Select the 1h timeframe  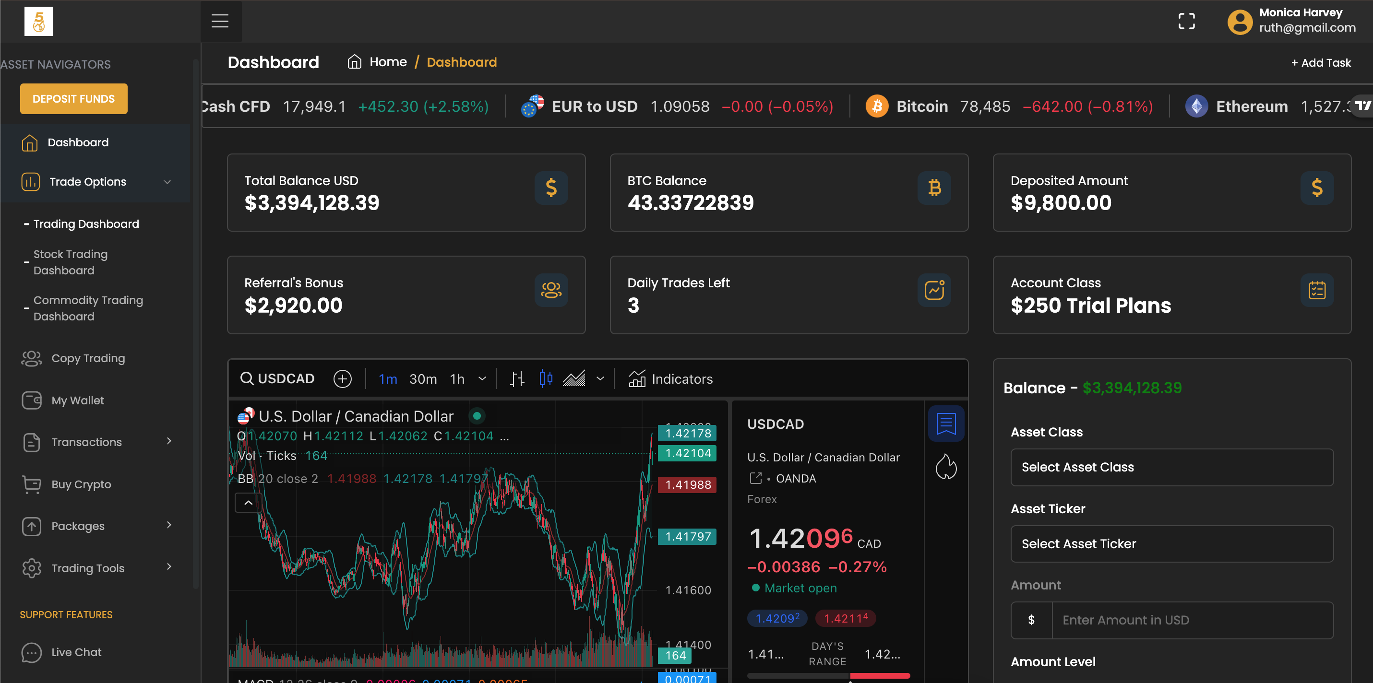[x=457, y=379]
